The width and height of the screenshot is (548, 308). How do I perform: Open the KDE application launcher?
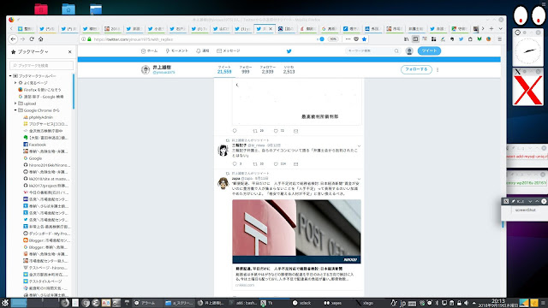click(x=5, y=303)
